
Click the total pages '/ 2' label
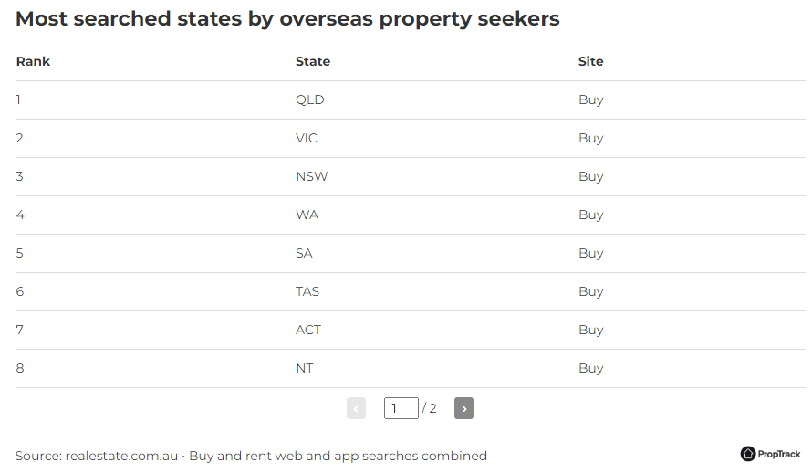[x=430, y=408]
